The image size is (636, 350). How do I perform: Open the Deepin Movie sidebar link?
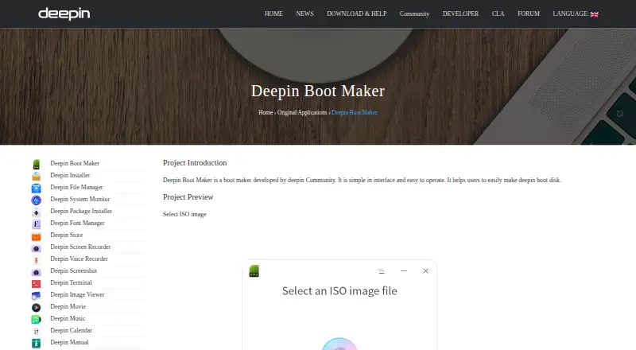tap(68, 306)
